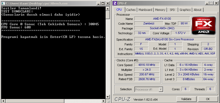Image resolution: width=220 pixels, height=103 pixels.
Task: Click the CPU Core 0 Sonuc result line
Action: [x=50, y=24]
